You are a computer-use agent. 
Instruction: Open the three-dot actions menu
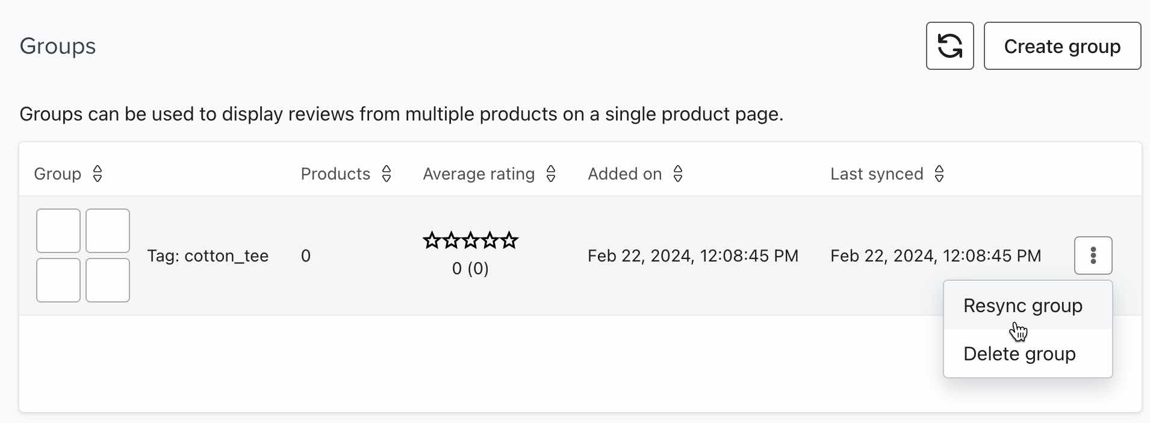click(1093, 255)
